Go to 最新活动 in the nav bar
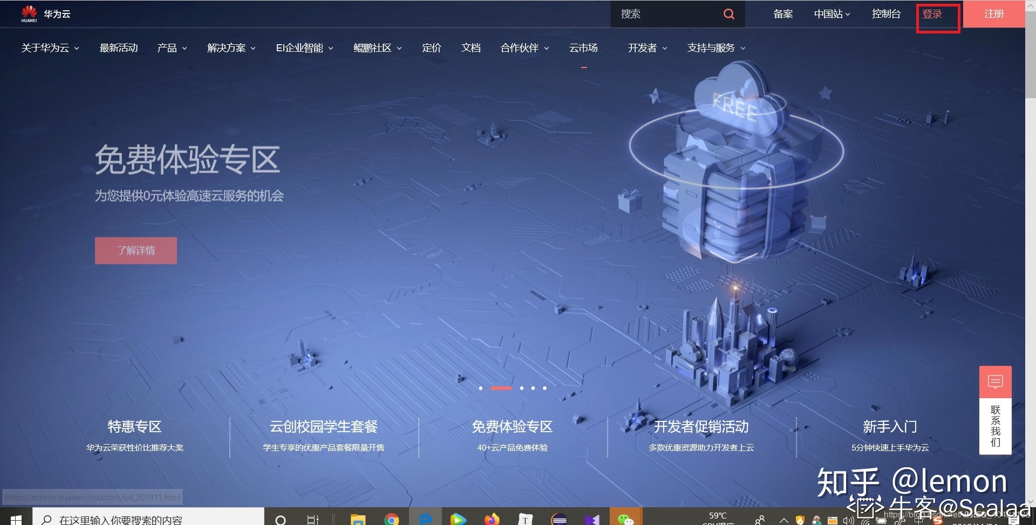This screenshot has height=525, width=1036. [119, 48]
